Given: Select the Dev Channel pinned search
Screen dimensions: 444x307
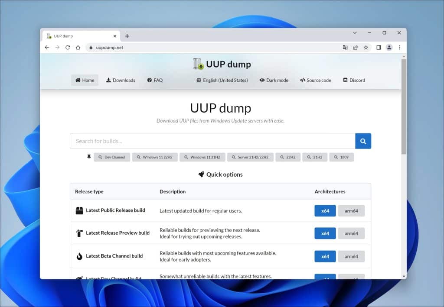Looking at the screenshot, I should pyautogui.click(x=111, y=157).
